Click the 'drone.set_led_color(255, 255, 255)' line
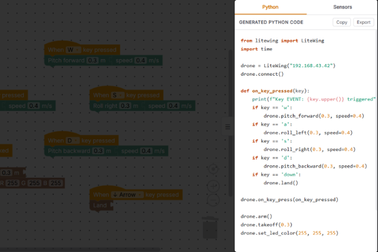Screen dimensions: 378x252 [x=289, y=233]
